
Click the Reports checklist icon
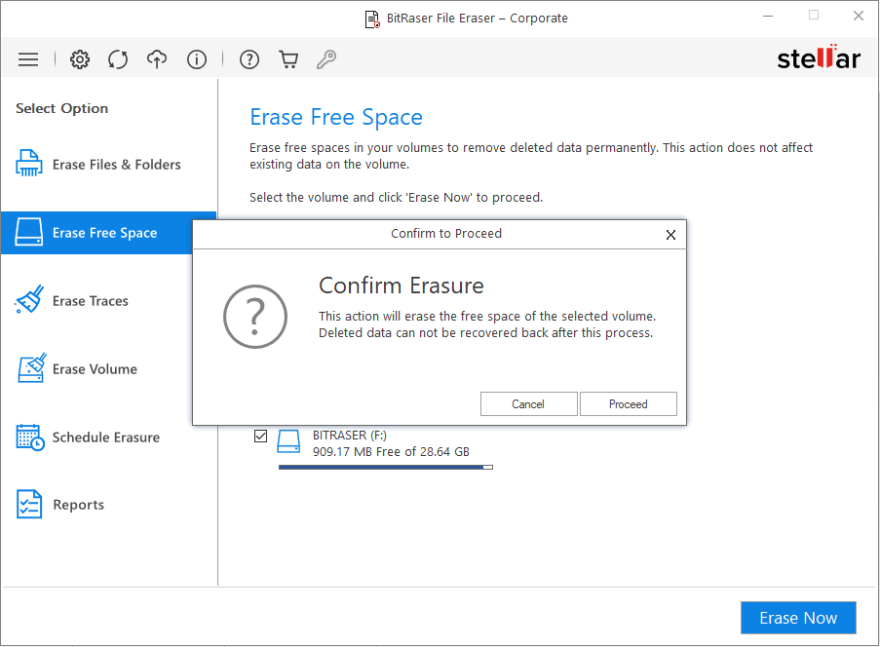29,504
